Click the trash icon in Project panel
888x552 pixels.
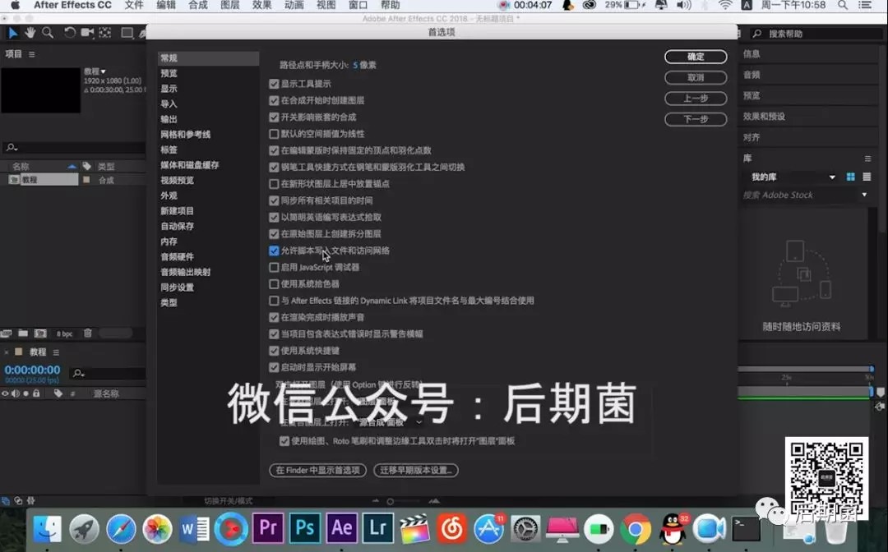pos(87,333)
